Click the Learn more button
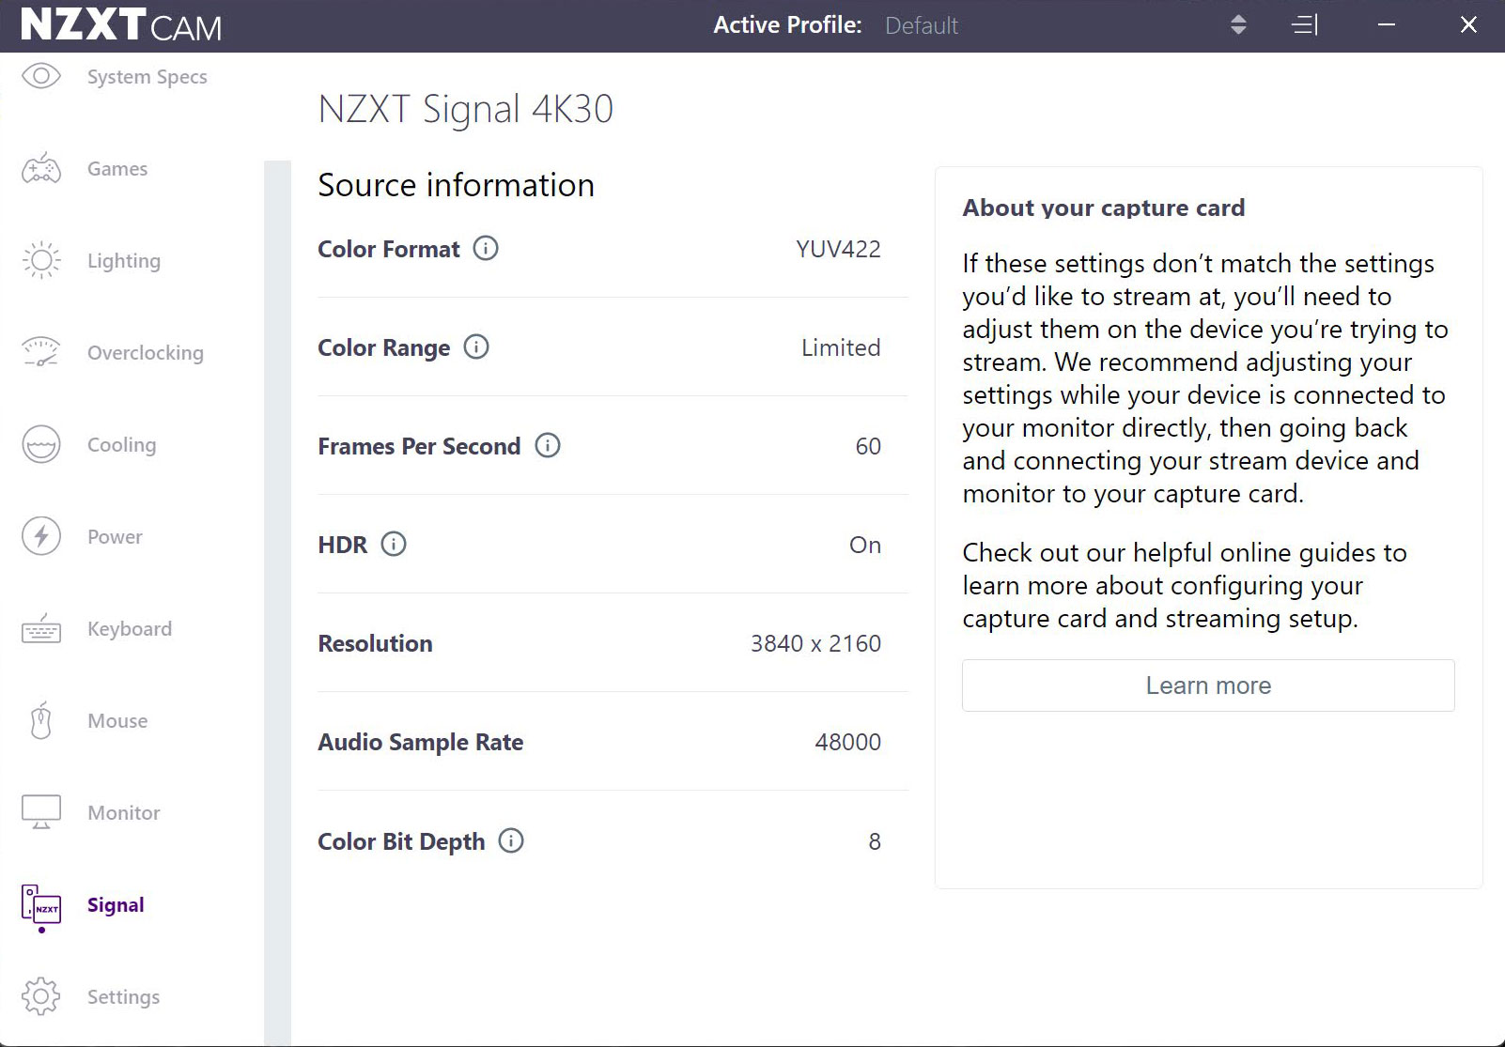This screenshot has width=1505, height=1047. click(x=1207, y=685)
